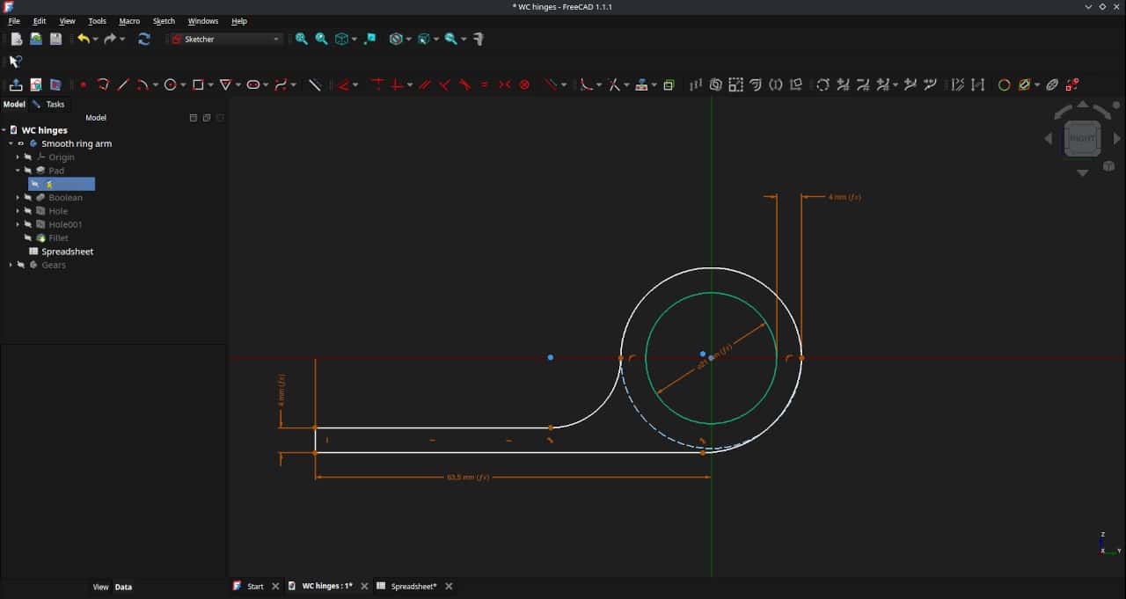This screenshot has height=599, width=1126.
Task: Toggle construction geometry mode icon
Action: coord(314,85)
